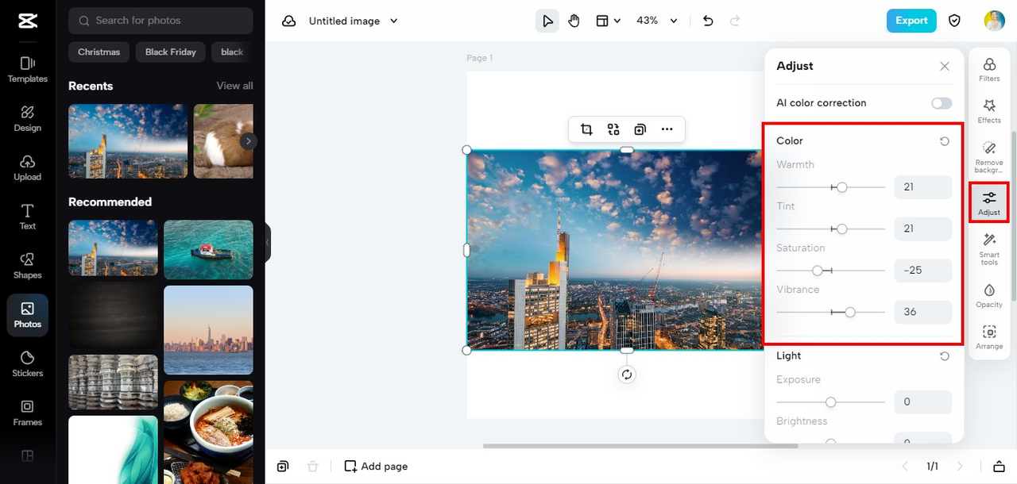This screenshot has width=1017, height=484.
Task: Open the Opacity control
Action: click(x=989, y=295)
